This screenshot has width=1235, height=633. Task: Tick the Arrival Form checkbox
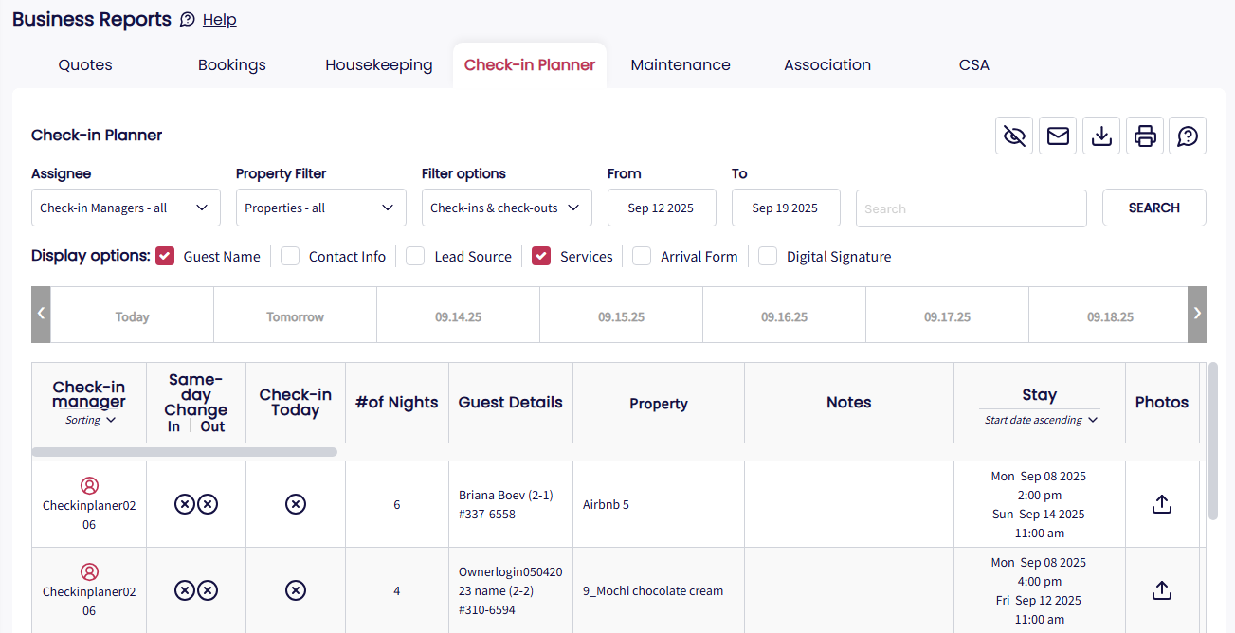click(x=642, y=256)
